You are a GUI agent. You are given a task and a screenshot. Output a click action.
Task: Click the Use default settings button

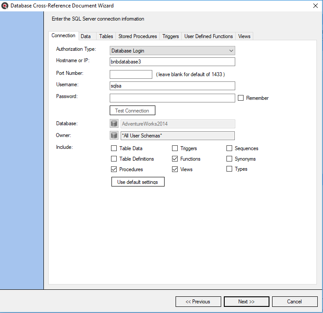(138, 182)
